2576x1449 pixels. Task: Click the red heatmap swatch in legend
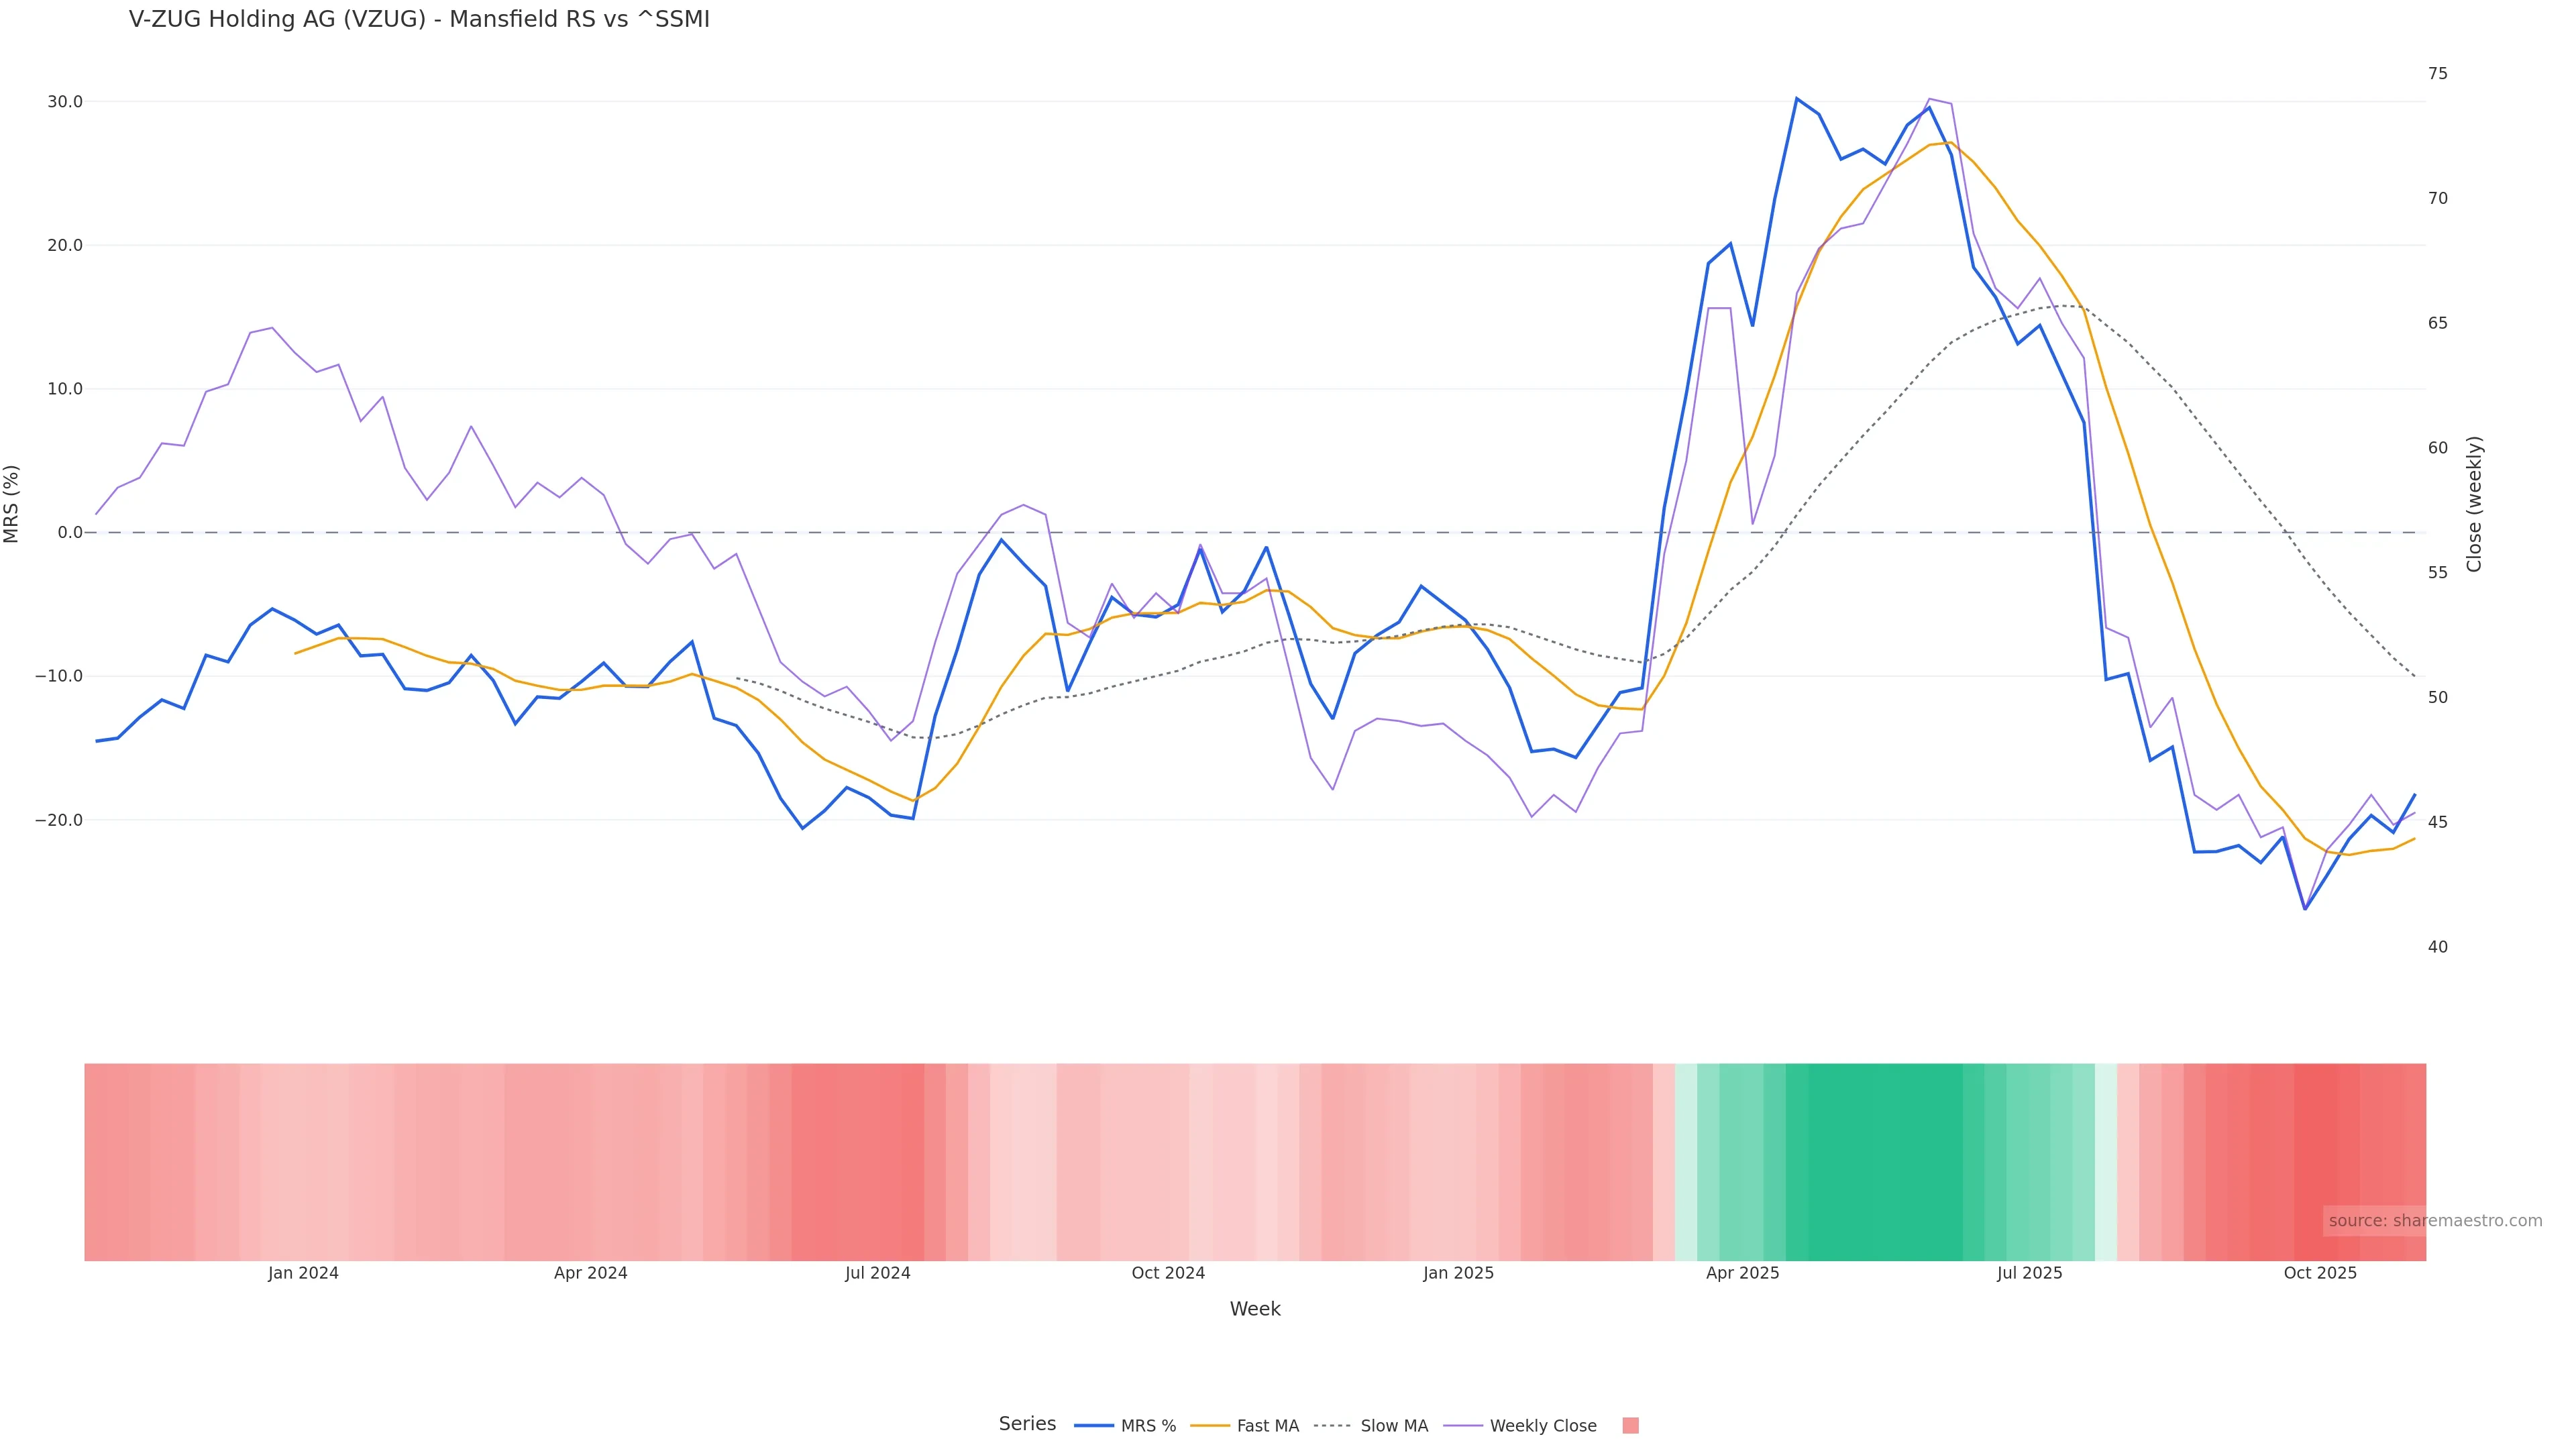tap(1630, 1426)
